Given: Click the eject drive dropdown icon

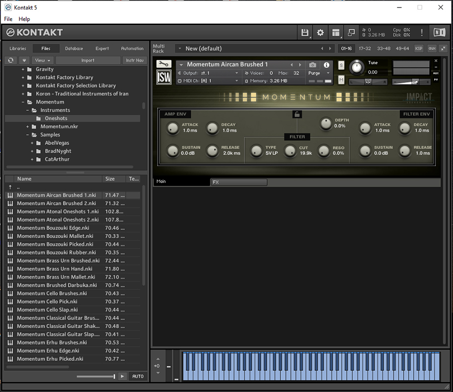Looking at the screenshot, I should point(24,60).
